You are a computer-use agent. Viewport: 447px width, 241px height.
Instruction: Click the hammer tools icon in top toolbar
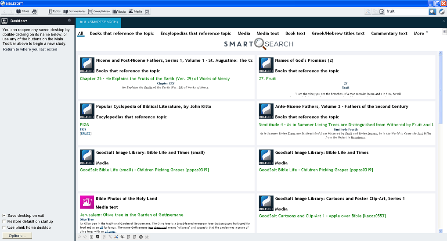coord(368,11)
